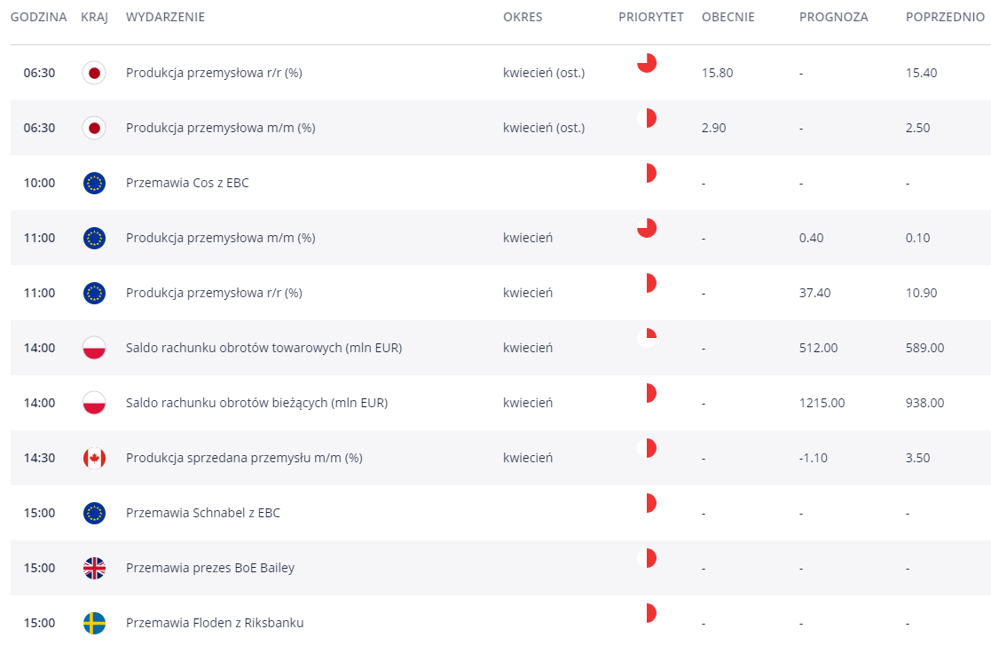
Task: Open Japan's 'Produkcja przemysłowa r/r (%)' event
Action: click(214, 73)
